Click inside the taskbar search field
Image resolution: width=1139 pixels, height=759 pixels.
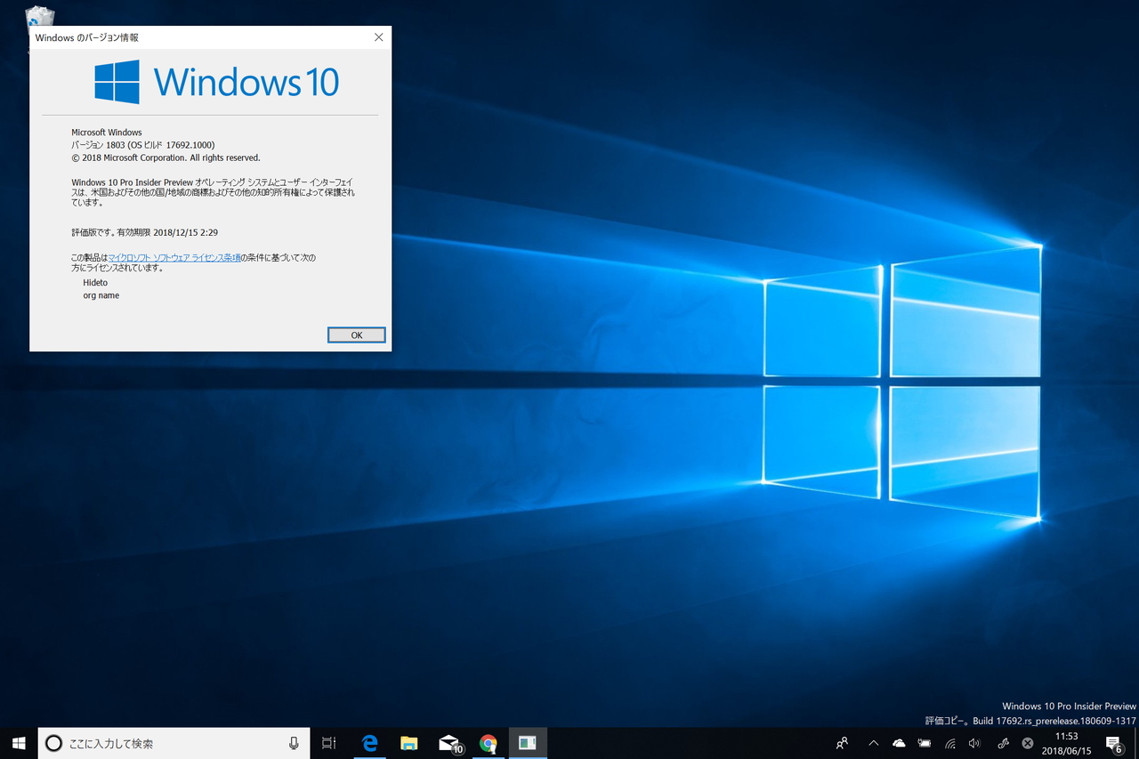click(160, 743)
